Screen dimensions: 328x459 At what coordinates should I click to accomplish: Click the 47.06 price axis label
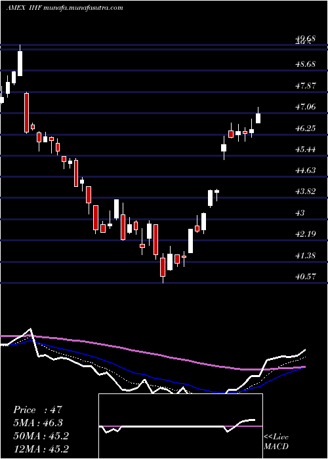(x=306, y=107)
